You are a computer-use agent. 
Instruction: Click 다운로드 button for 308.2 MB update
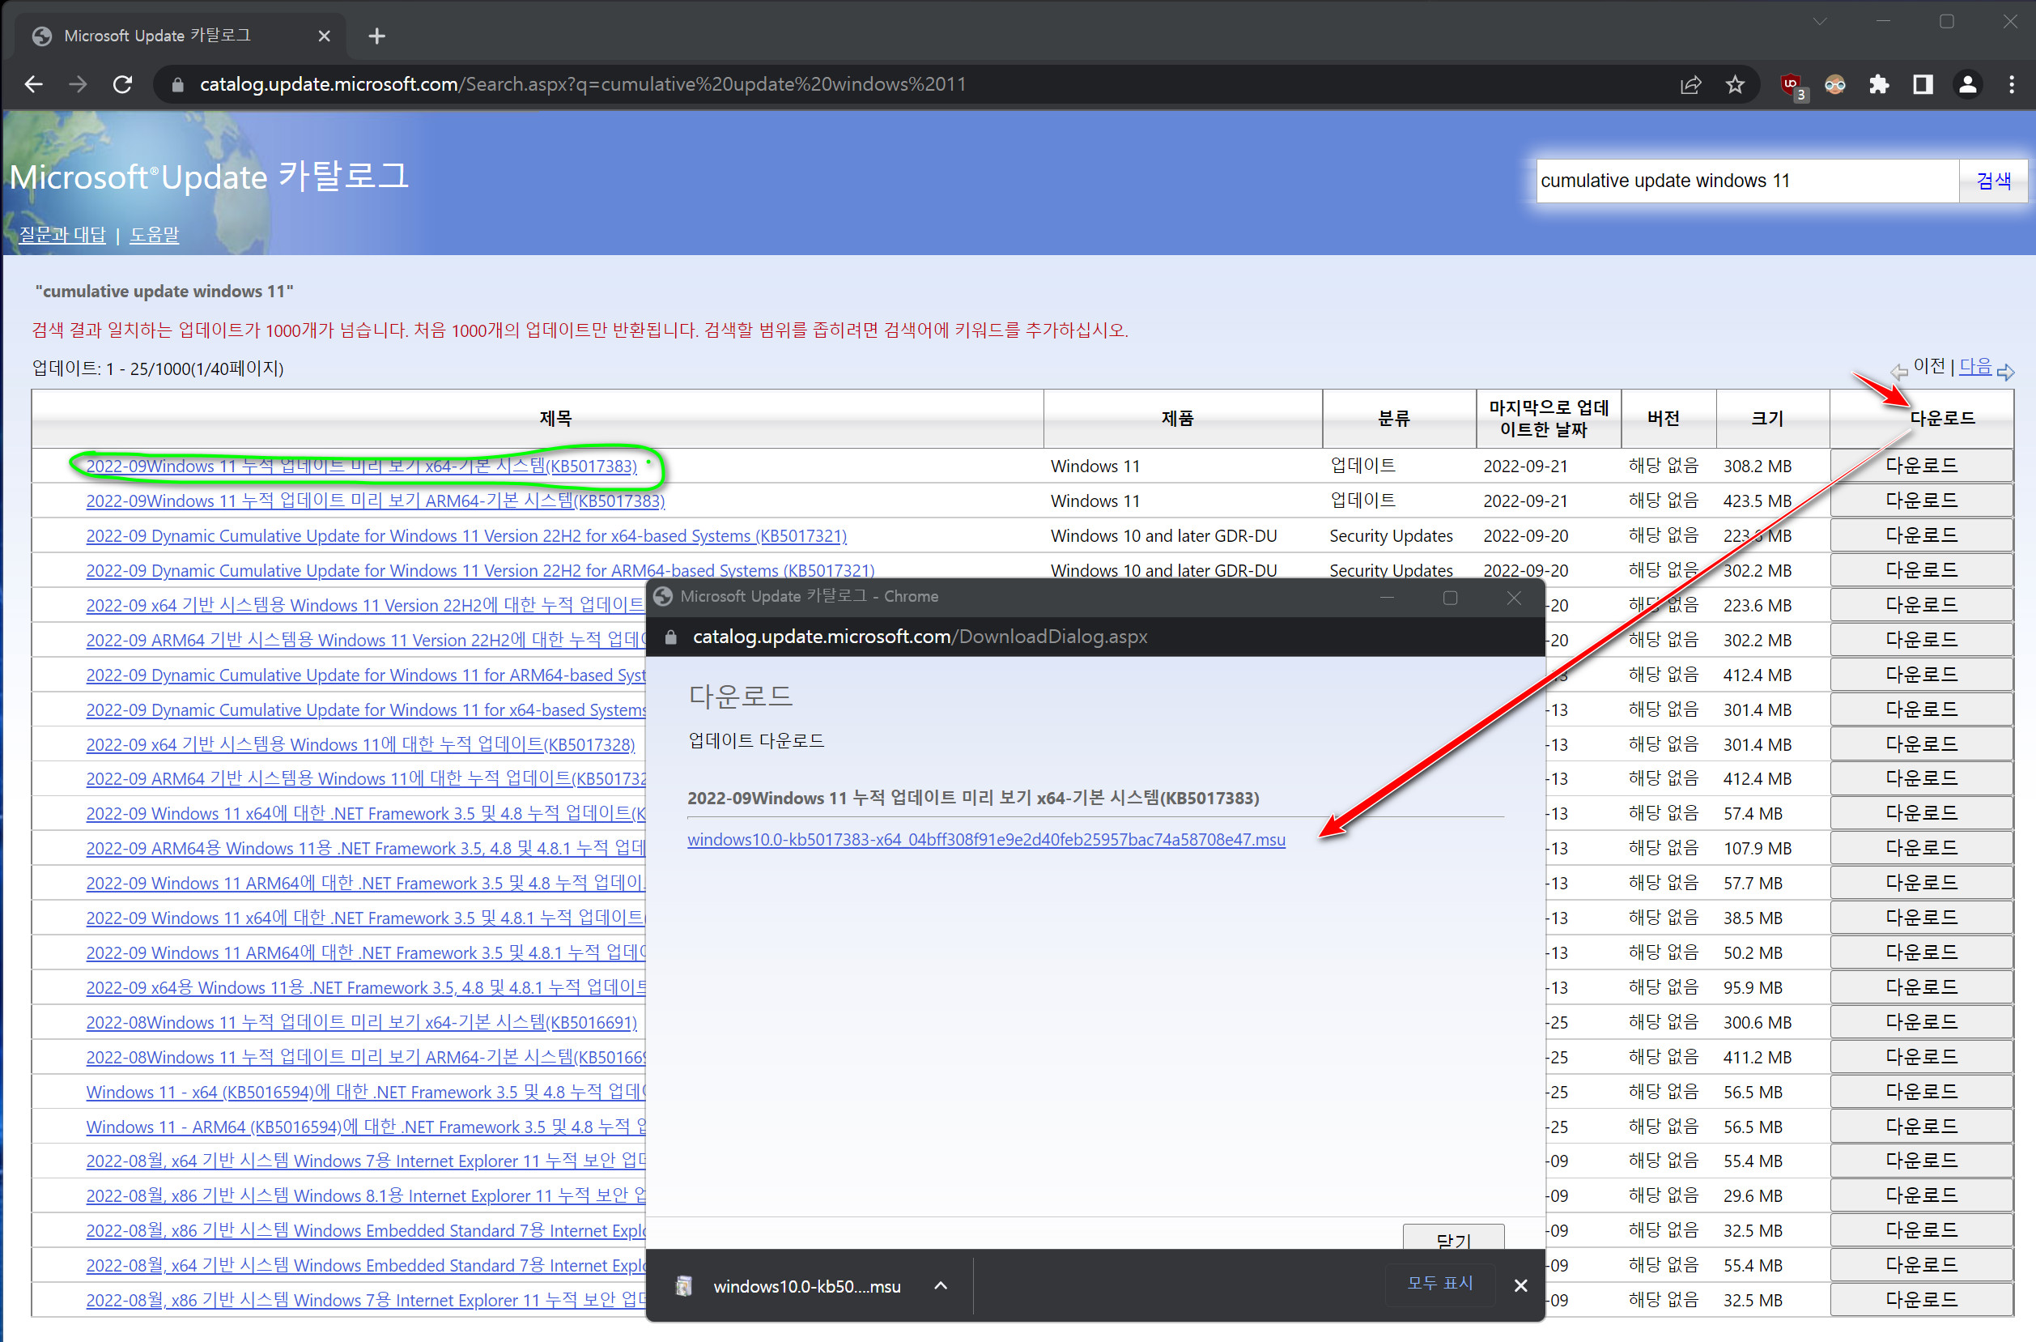click(x=1920, y=466)
